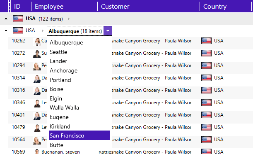
Task: Click country flag icon in row 10314
Action: coord(206,78)
